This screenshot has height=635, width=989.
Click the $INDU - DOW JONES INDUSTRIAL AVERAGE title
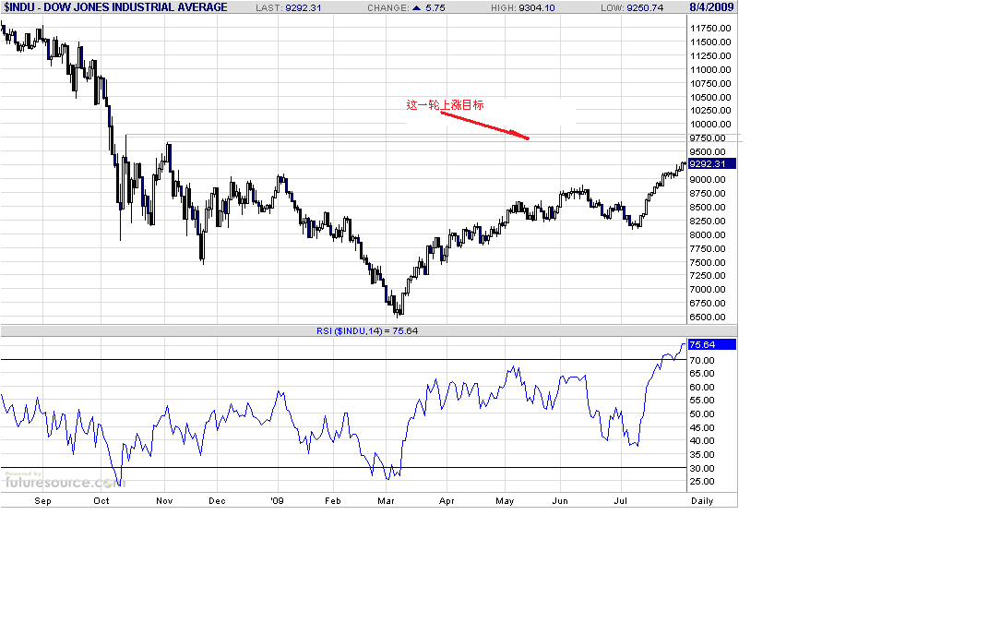(x=116, y=7)
